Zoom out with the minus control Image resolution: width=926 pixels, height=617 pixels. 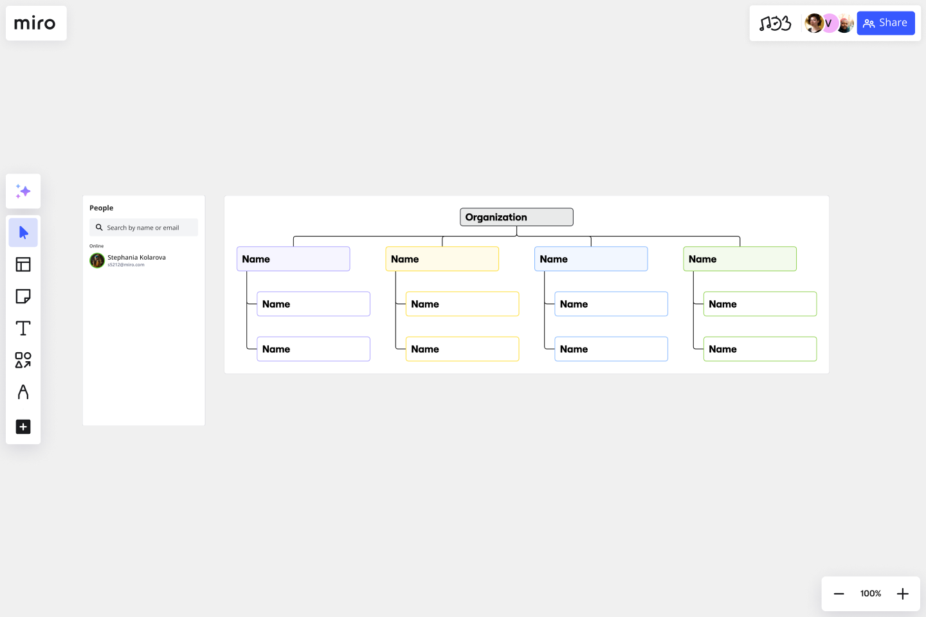pyautogui.click(x=839, y=593)
